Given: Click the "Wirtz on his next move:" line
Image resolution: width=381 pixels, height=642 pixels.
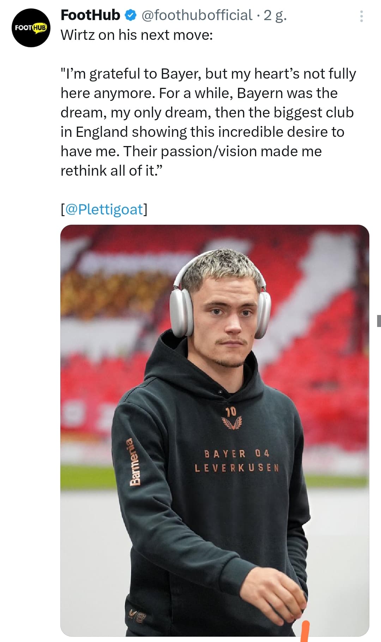Looking at the screenshot, I should pyautogui.click(x=137, y=35).
